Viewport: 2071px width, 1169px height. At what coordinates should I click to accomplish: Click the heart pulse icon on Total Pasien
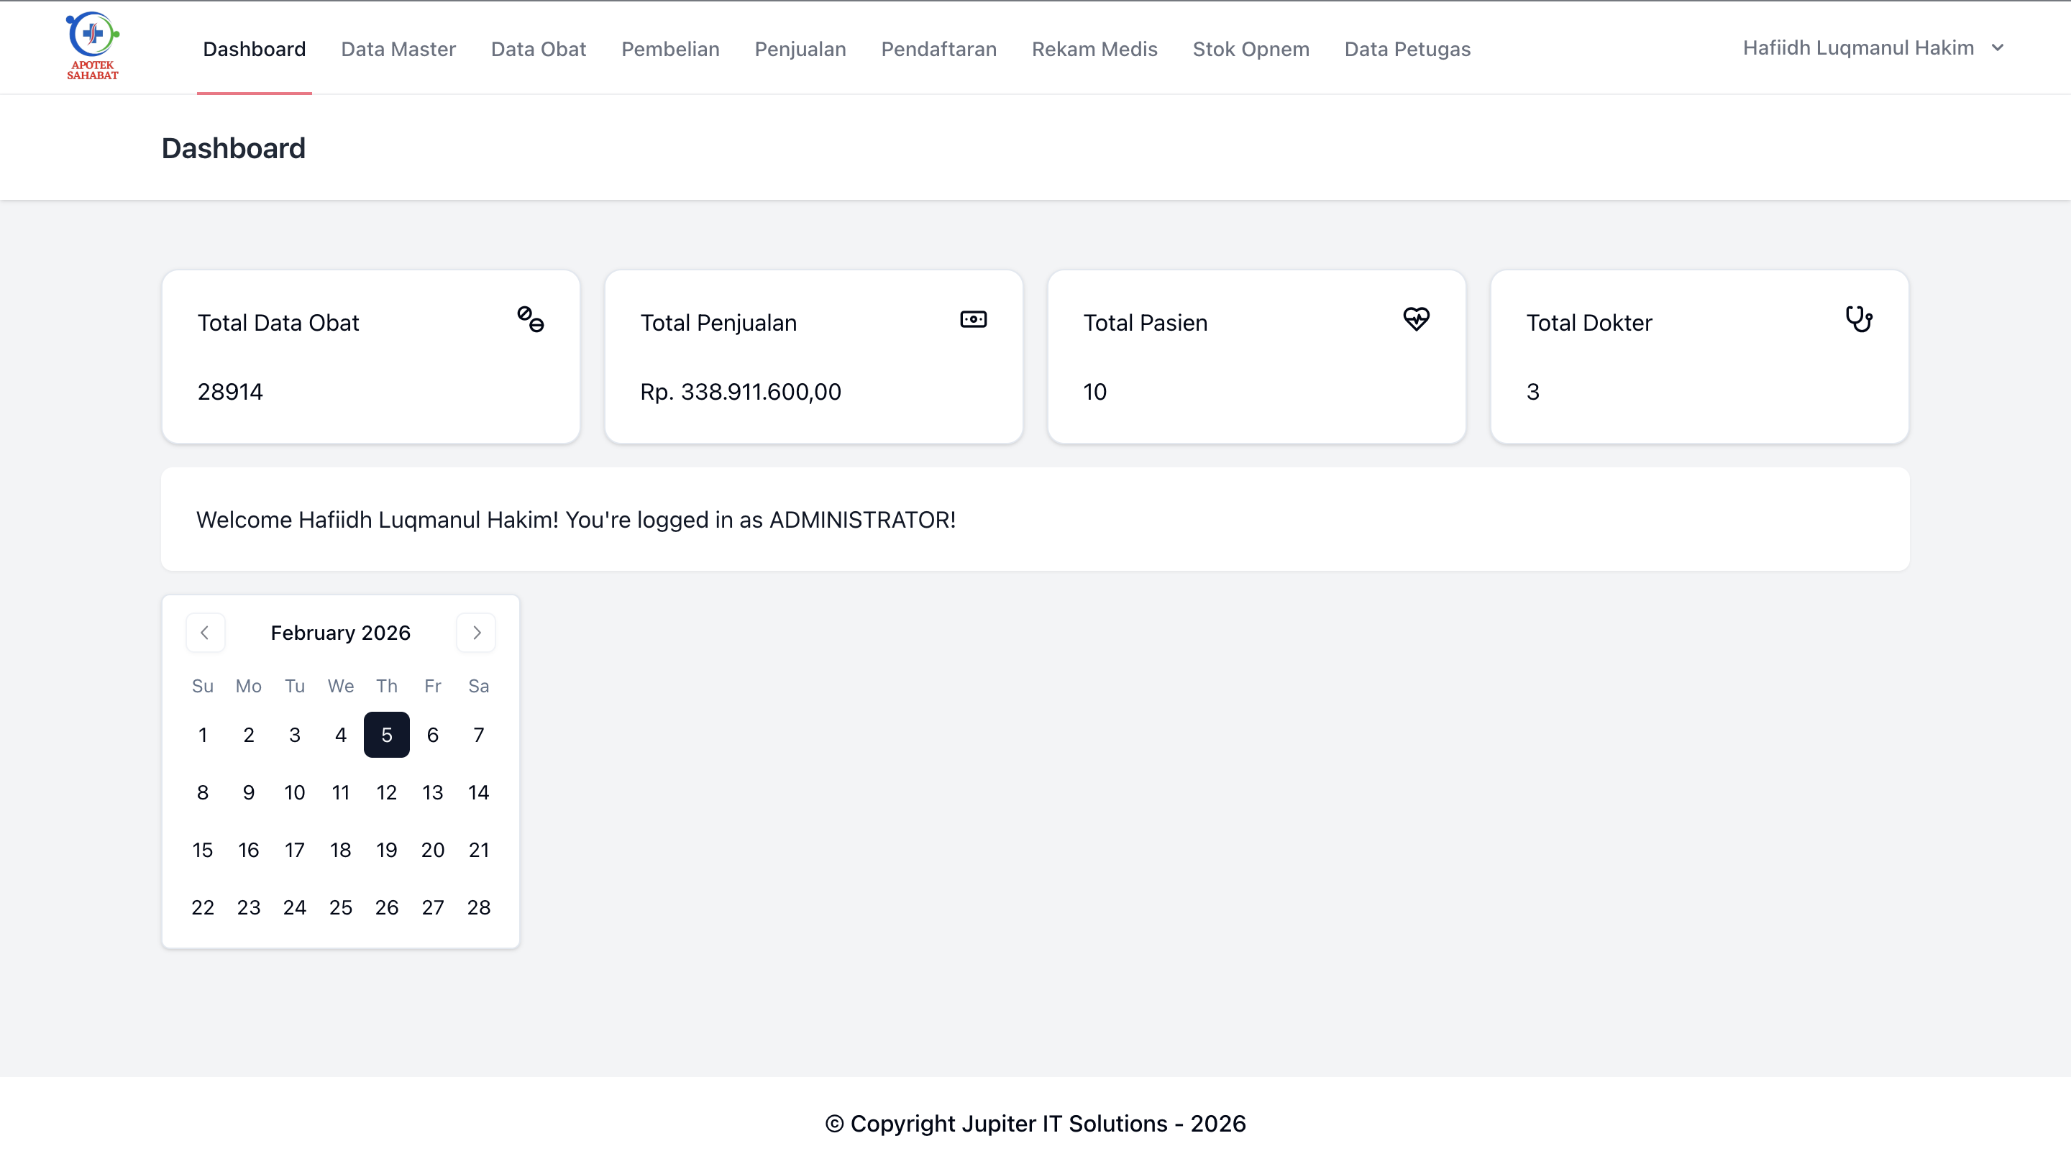pos(1417,319)
